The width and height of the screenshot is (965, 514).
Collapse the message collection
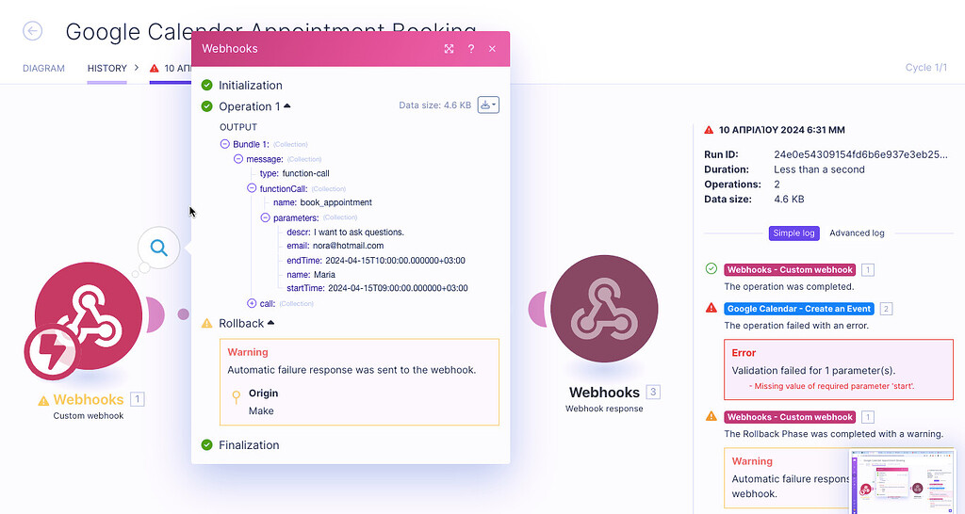(x=238, y=159)
